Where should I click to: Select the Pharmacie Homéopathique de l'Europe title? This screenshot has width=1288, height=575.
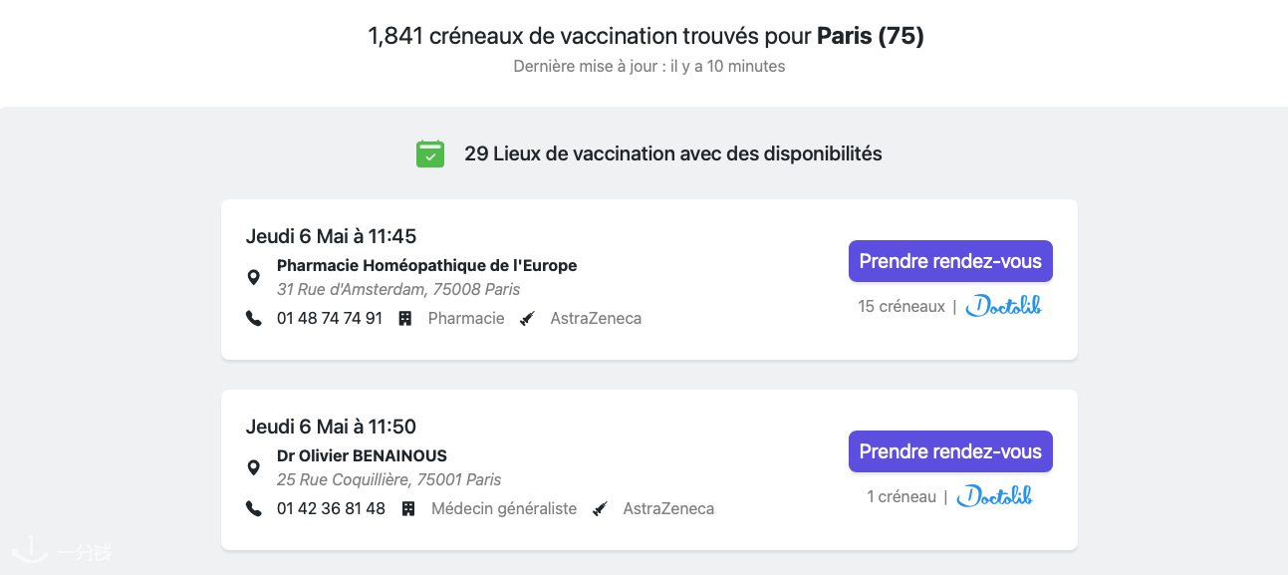click(427, 266)
